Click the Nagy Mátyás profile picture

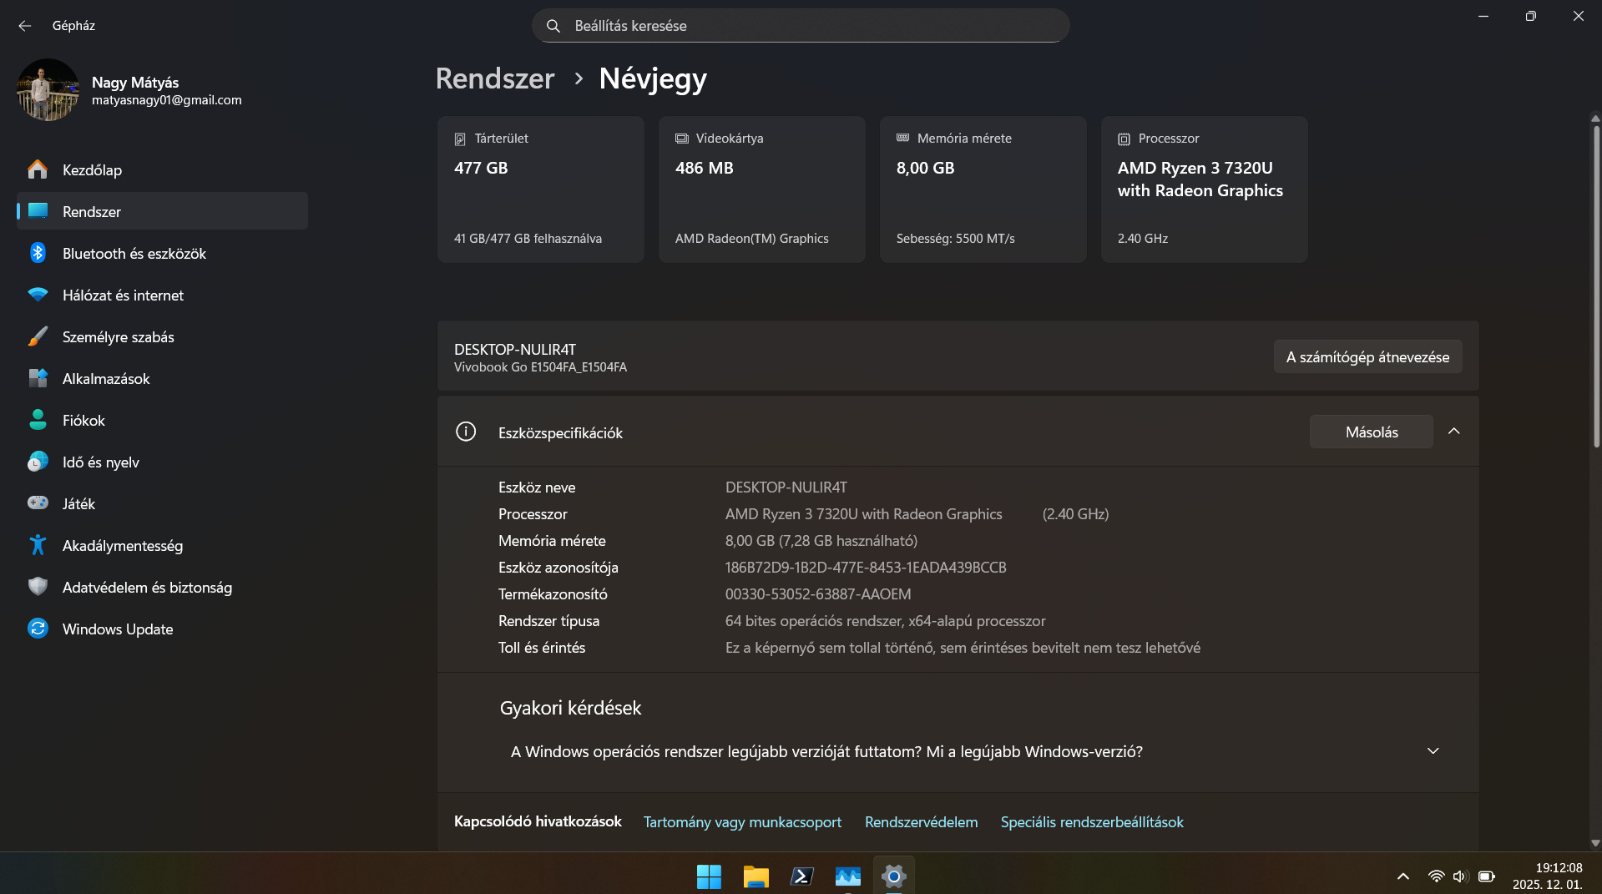tap(48, 89)
